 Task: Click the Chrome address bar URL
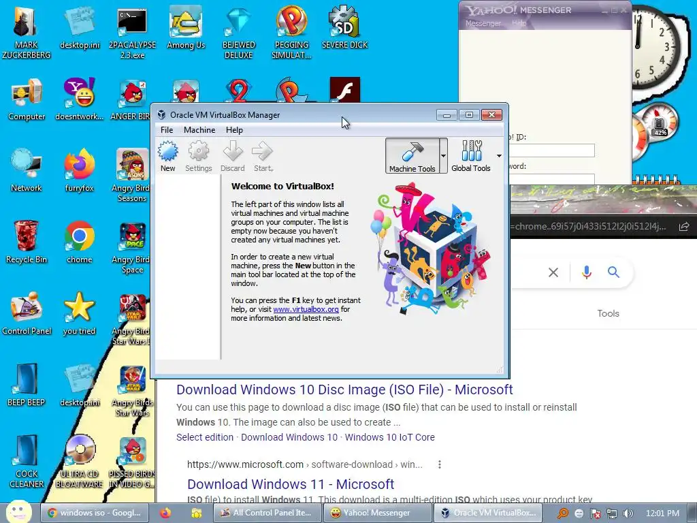589,227
